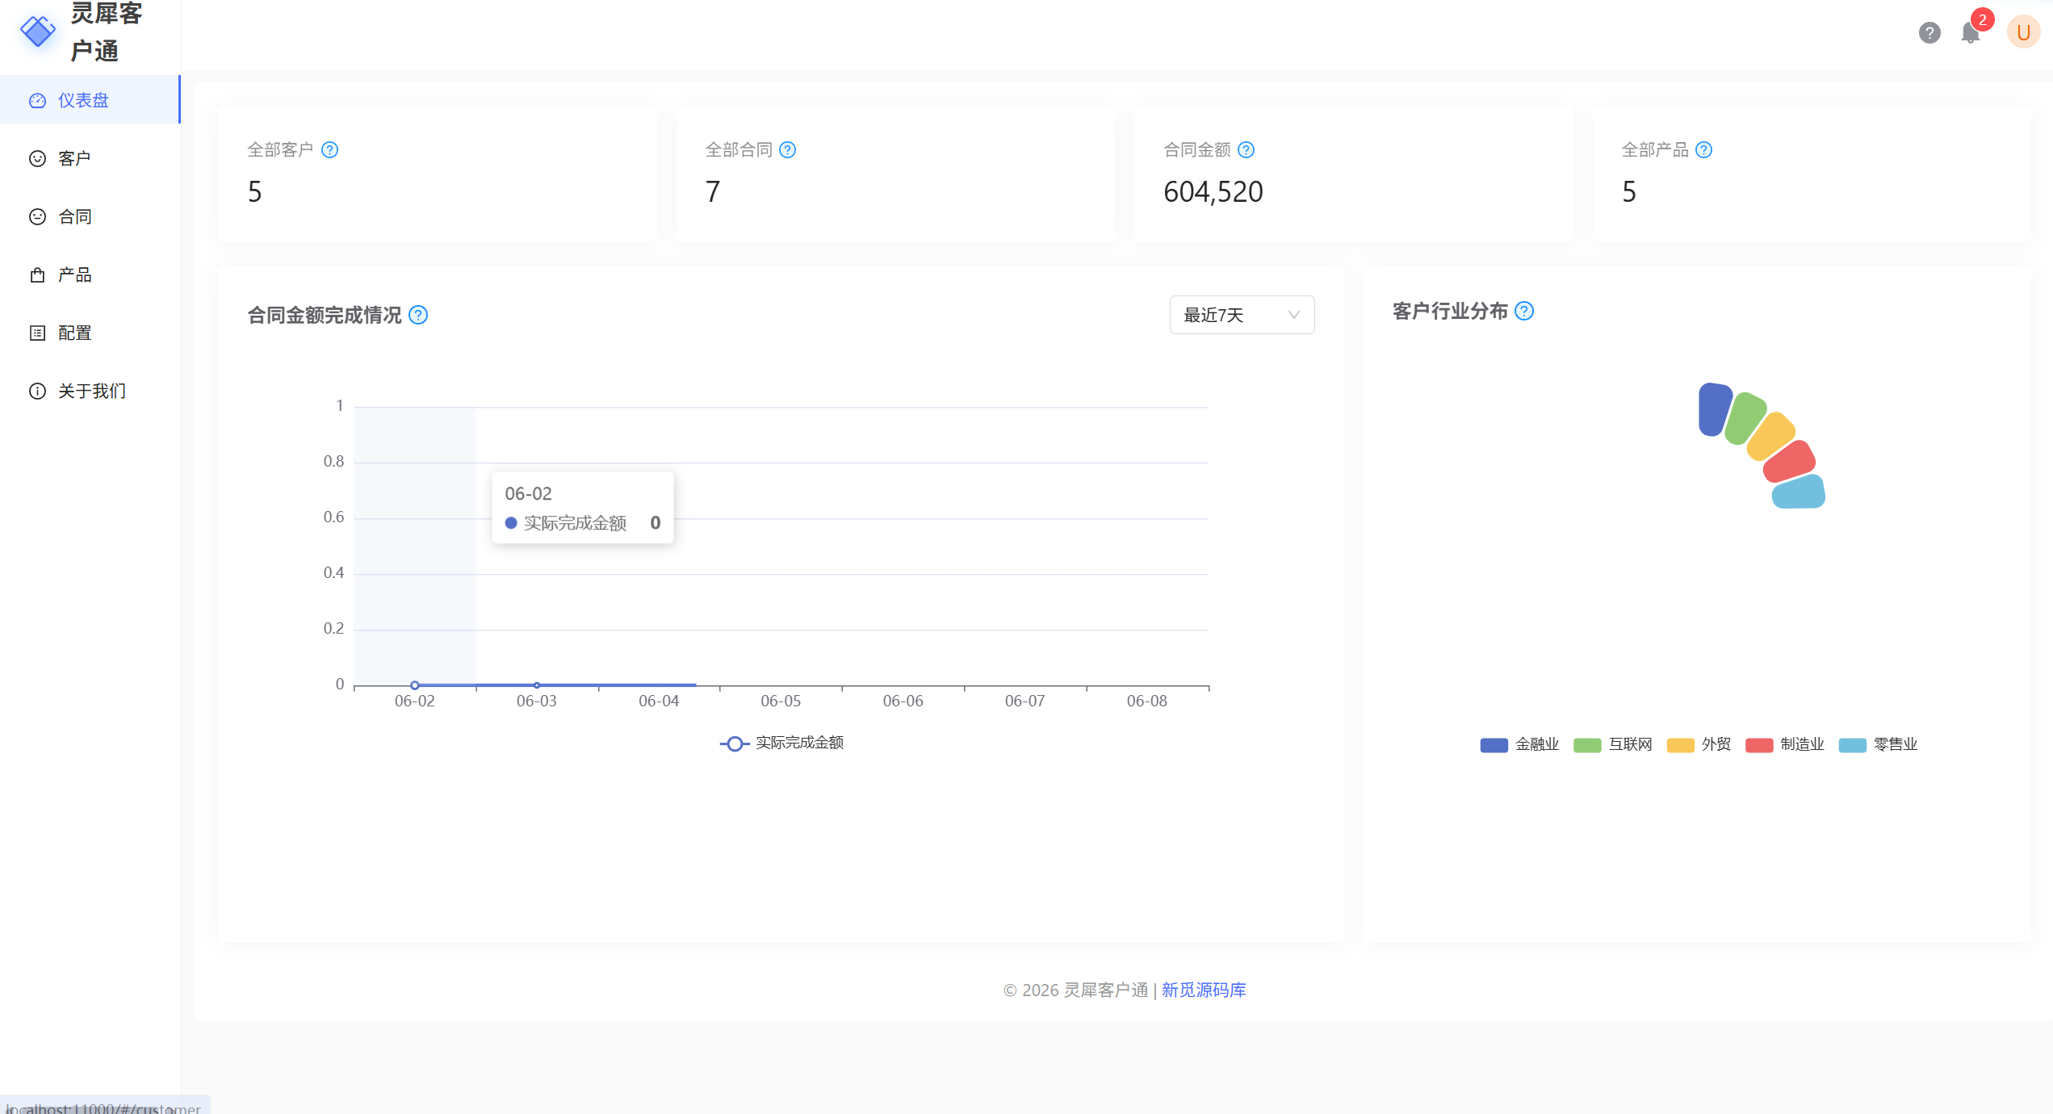Click the 全部客户 card value 5

(x=255, y=192)
